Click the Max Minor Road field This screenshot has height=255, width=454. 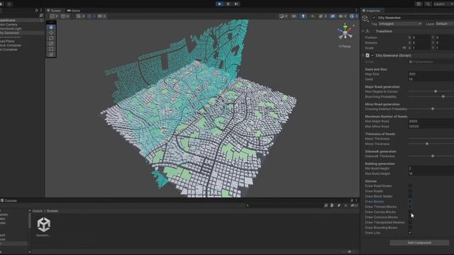click(431, 126)
